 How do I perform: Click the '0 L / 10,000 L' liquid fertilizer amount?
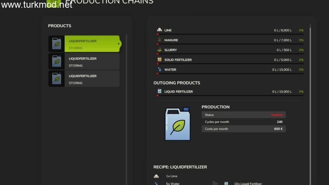pyautogui.click(x=282, y=92)
